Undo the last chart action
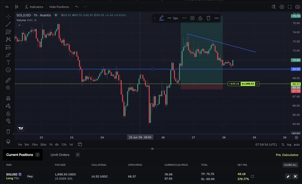 [x=77, y=7]
